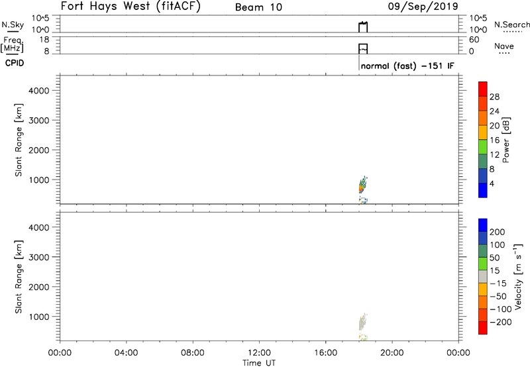Click the '2000' tick on the velocity panel

pyautogui.click(x=39, y=287)
